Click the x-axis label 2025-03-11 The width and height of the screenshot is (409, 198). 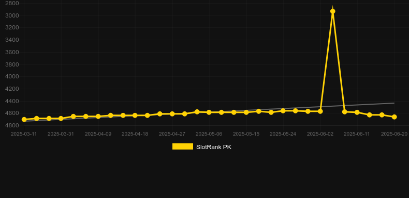tap(24, 134)
